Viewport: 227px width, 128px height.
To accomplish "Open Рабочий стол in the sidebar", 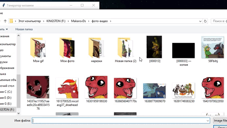I will coord(7,86).
